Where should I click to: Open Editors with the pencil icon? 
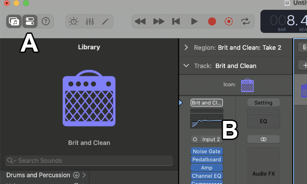coord(105,21)
